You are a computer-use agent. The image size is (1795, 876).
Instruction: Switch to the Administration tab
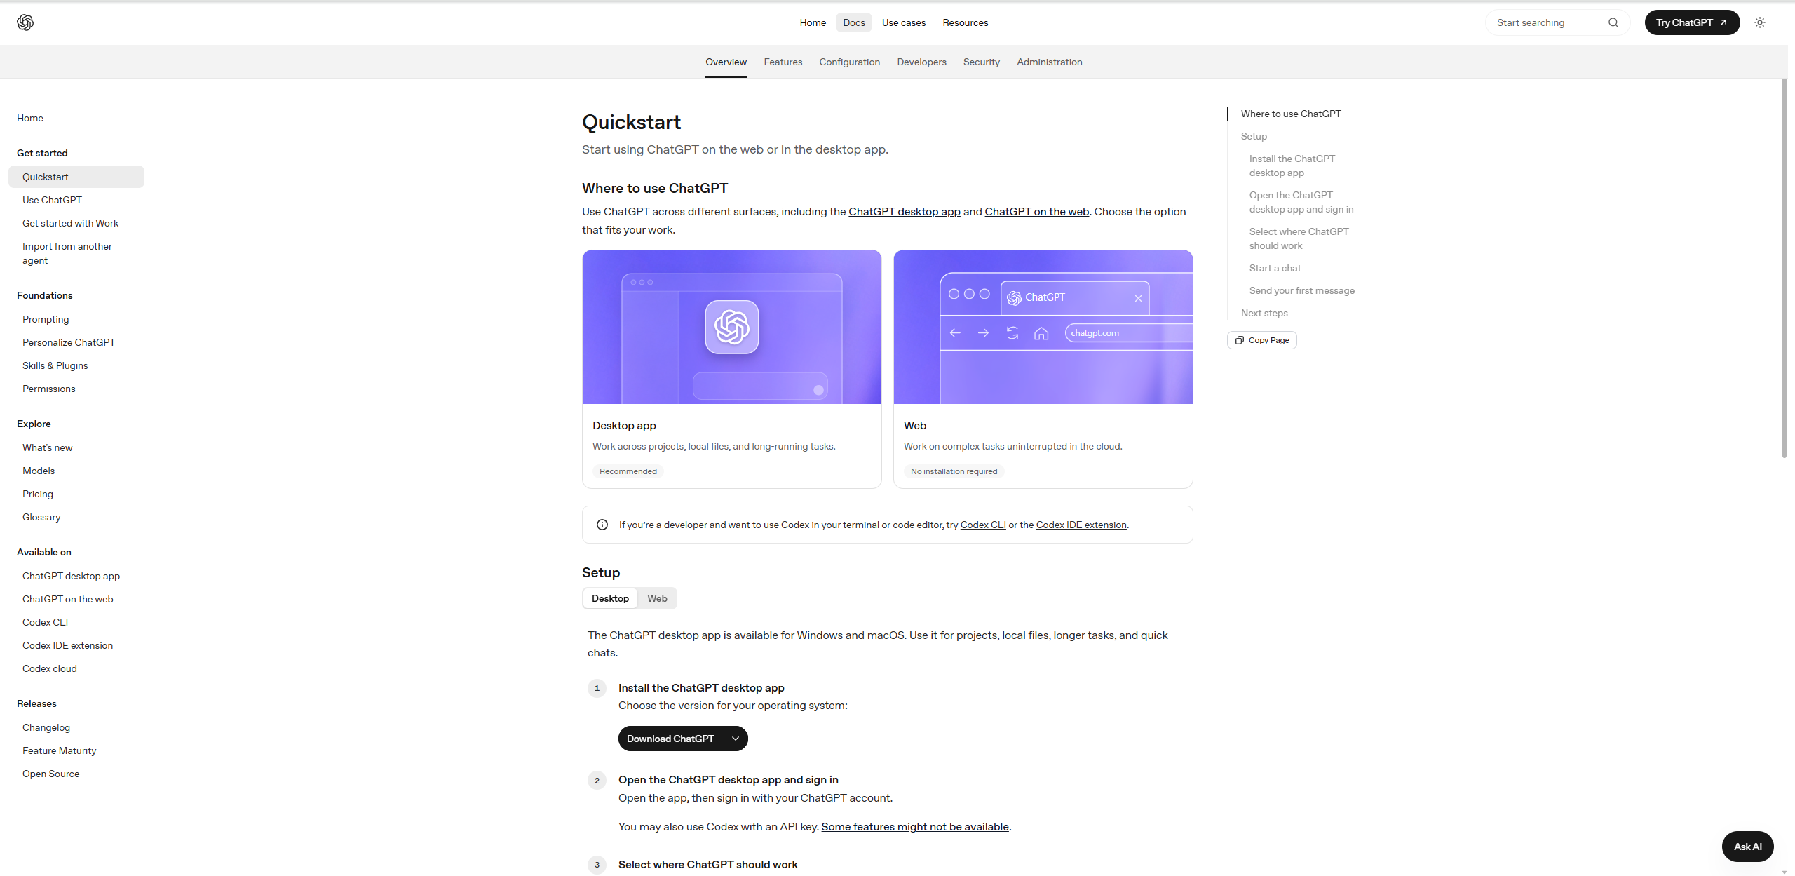[1049, 62]
